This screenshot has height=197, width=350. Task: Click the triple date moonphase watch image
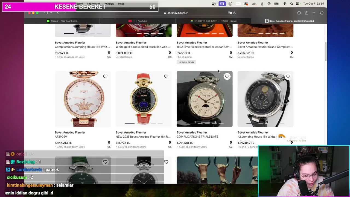pos(205,99)
